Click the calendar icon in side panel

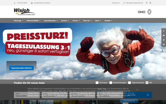pos(164,45)
